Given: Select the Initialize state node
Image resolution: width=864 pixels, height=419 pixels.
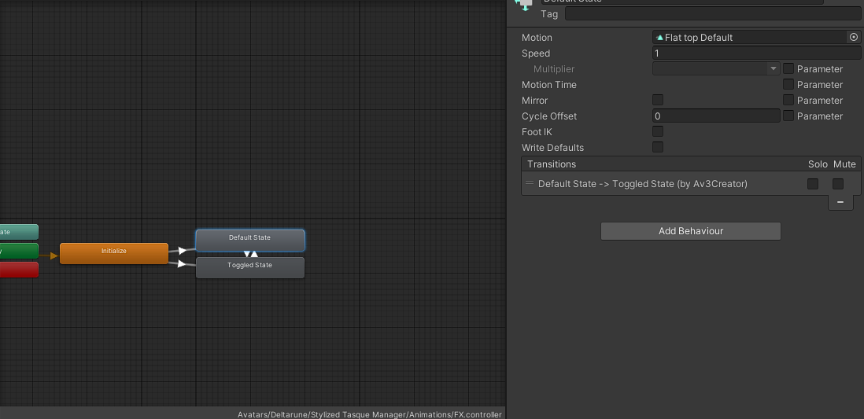Looking at the screenshot, I should tap(114, 253).
